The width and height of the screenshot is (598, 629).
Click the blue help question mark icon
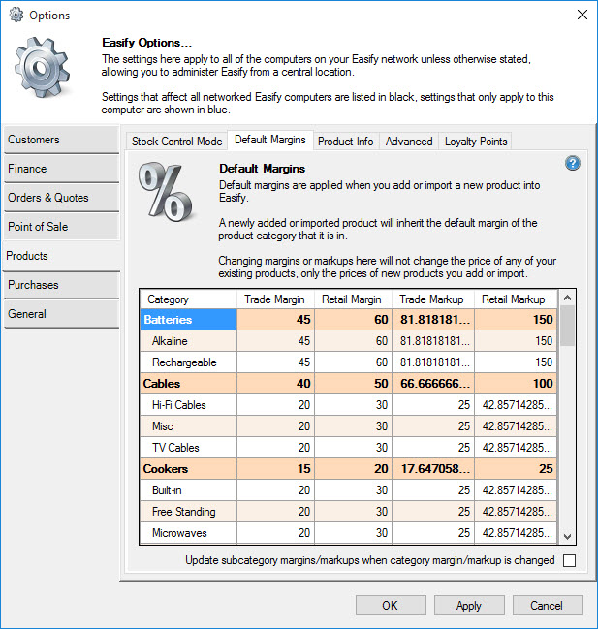click(573, 163)
